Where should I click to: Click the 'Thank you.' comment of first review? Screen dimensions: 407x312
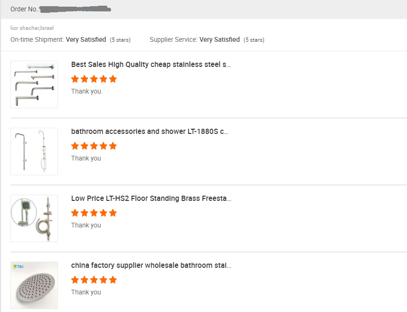(x=87, y=92)
